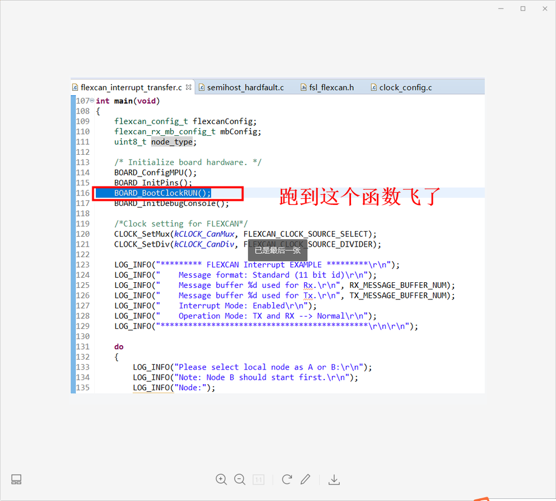This screenshot has width=556, height=501.
Task: Zoom out of the image
Action: click(x=240, y=479)
